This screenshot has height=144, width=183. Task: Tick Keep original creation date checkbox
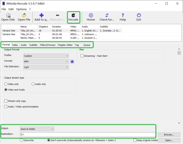pos(135,140)
